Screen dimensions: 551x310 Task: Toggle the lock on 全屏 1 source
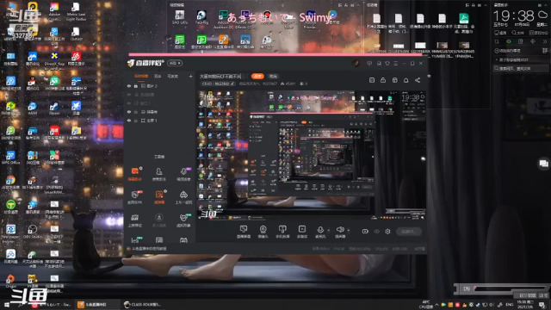click(x=136, y=121)
